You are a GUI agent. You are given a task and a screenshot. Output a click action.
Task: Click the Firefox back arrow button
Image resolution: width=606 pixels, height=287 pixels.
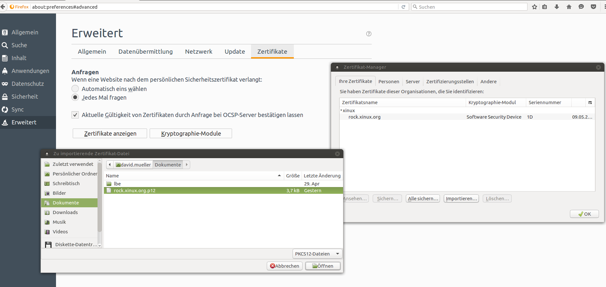point(3,7)
